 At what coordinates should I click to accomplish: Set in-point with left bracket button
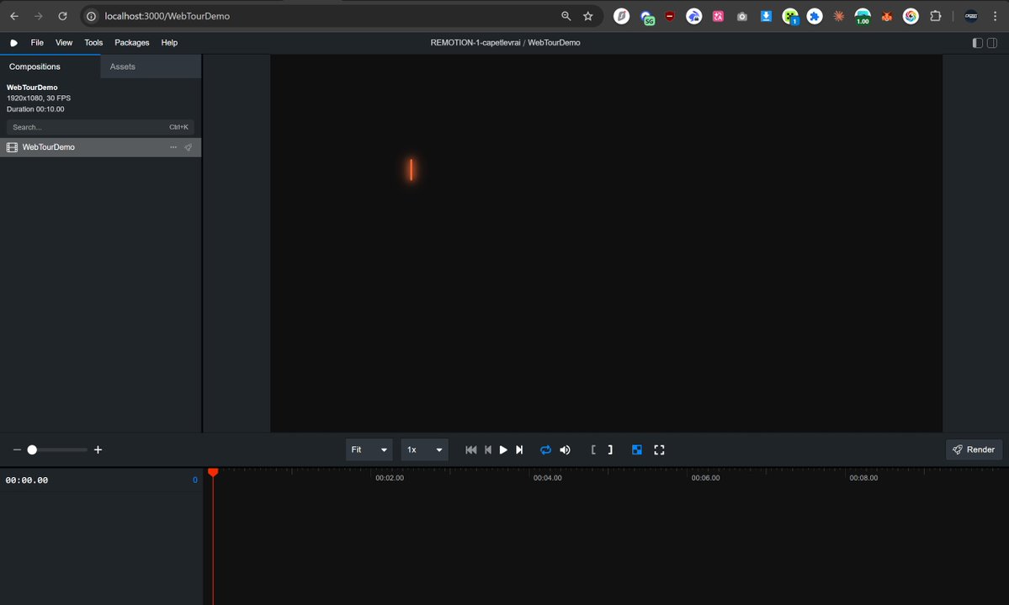coord(592,450)
